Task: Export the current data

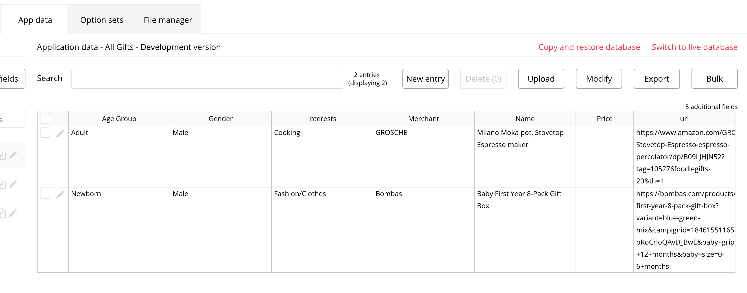Action: (x=657, y=78)
